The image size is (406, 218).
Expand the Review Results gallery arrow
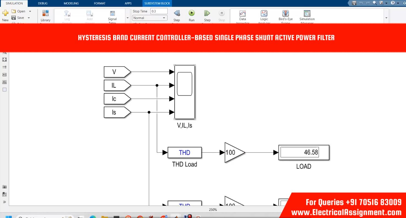[x=386, y=18]
